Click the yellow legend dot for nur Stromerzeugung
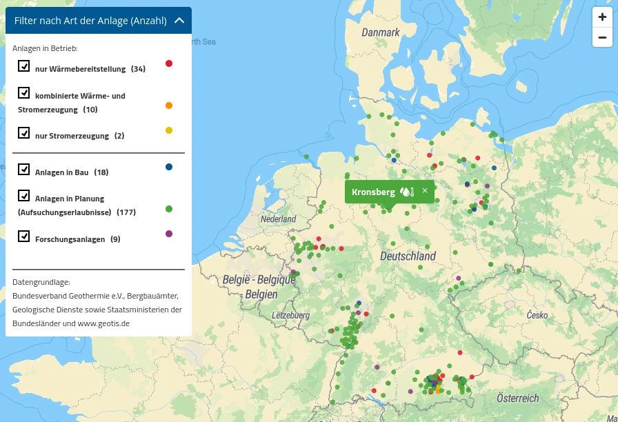The height and width of the screenshot is (422, 618). tap(169, 130)
